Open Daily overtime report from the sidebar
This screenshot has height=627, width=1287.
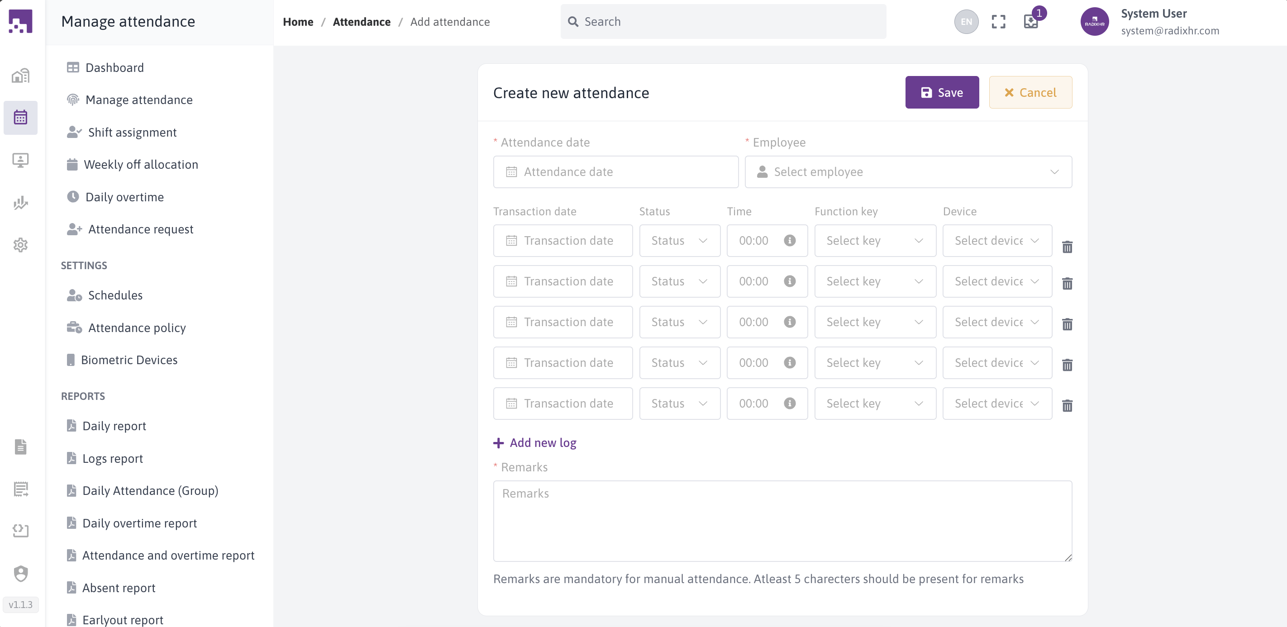pyautogui.click(x=140, y=522)
